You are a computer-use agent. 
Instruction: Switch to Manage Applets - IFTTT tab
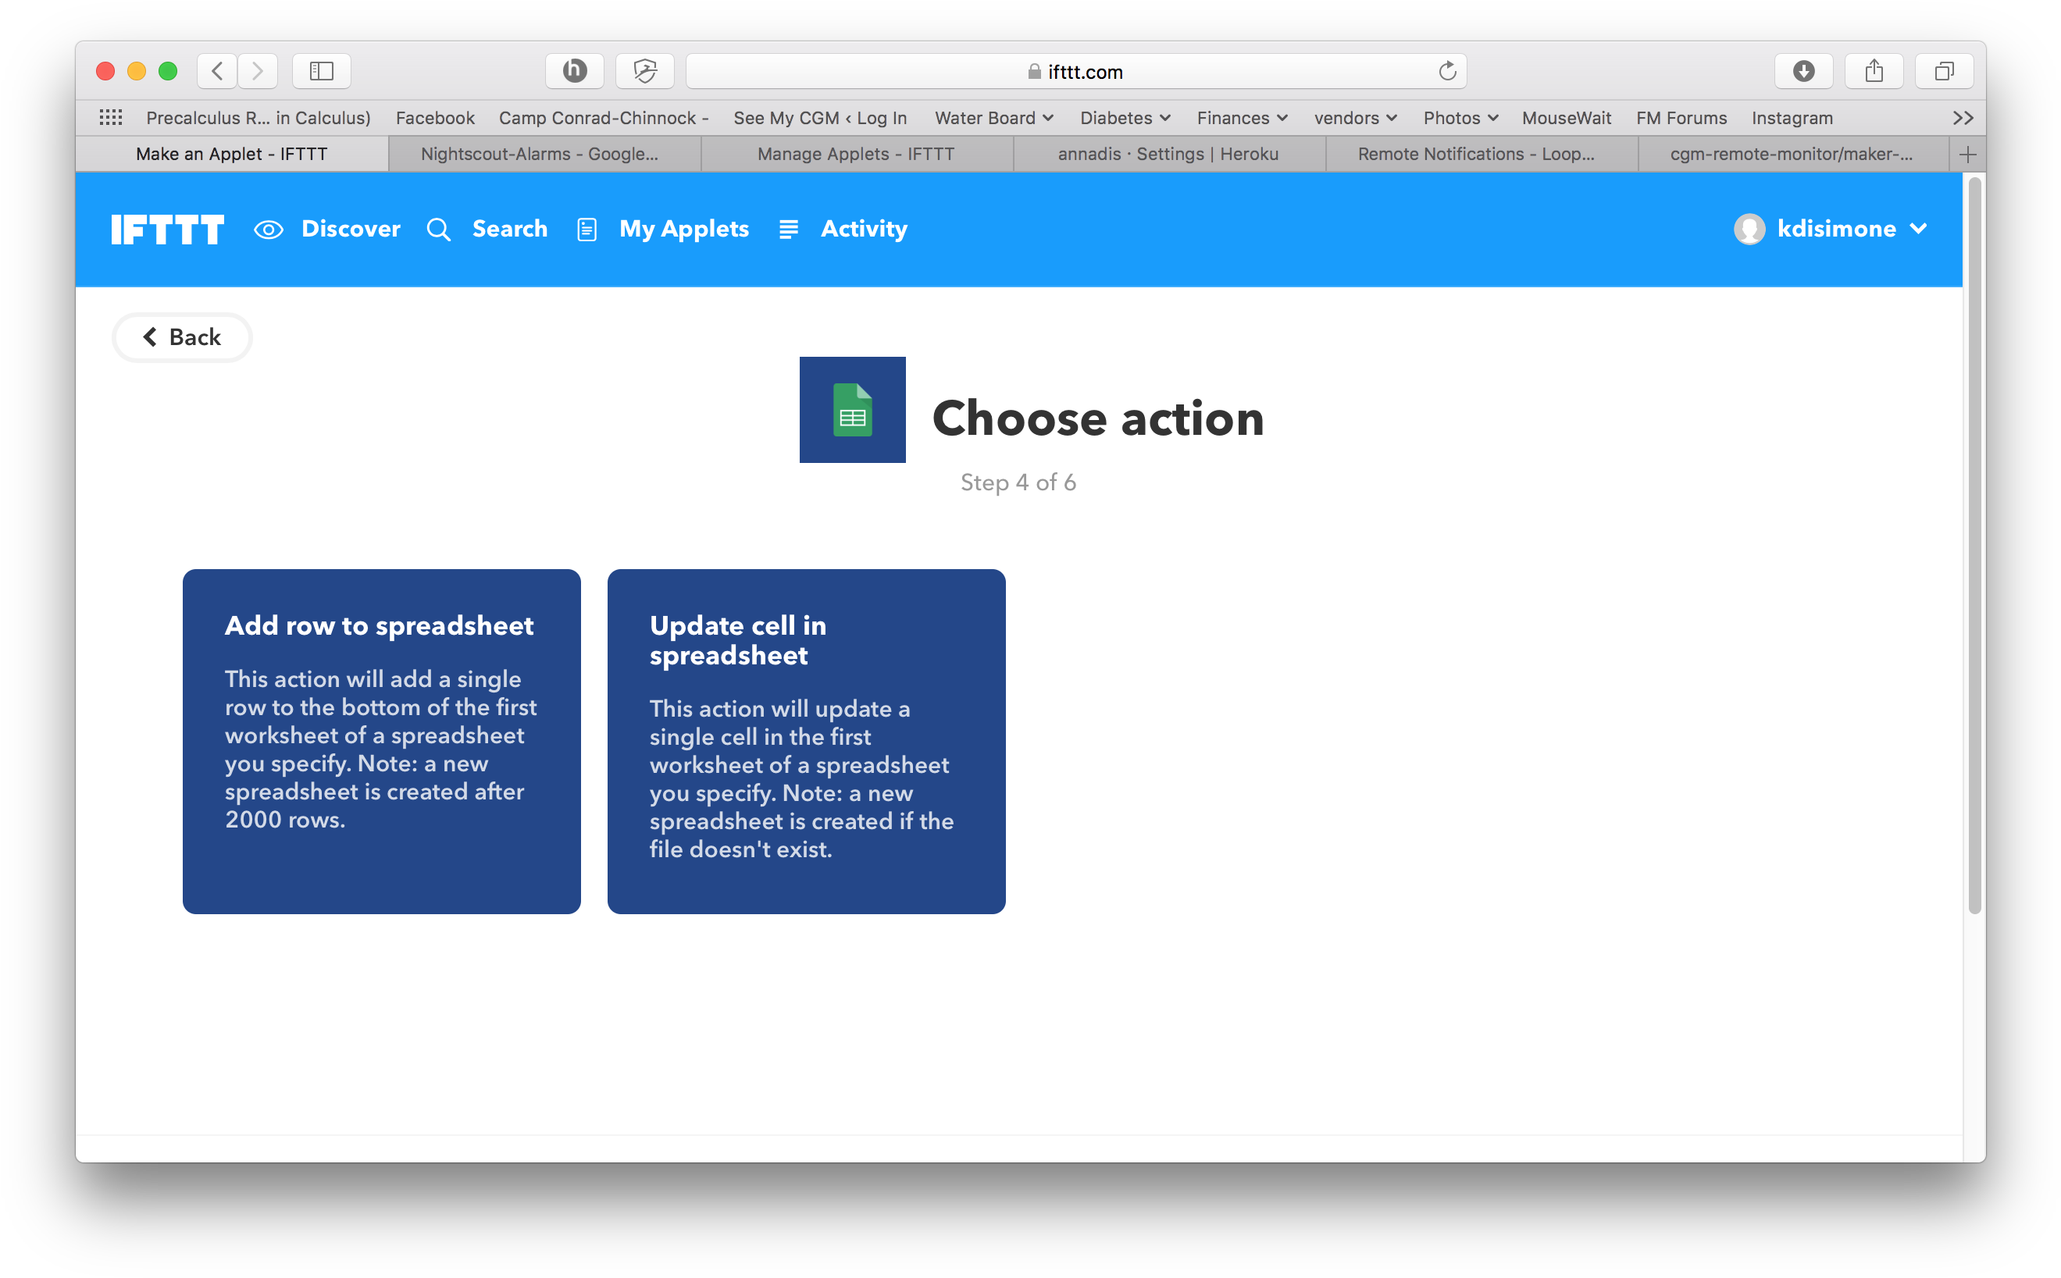tap(857, 154)
